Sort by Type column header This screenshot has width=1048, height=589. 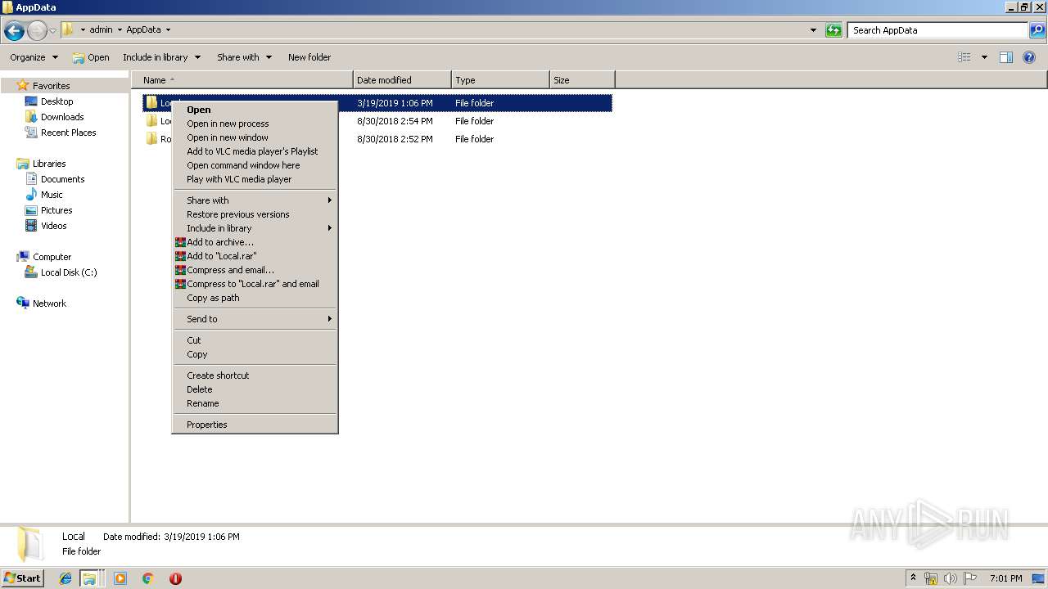point(500,80)
